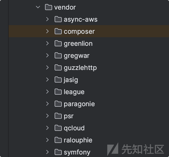Select the async-aws folder name
The height and width of the screenshot is (157, 169).
(x=80, y=19)
